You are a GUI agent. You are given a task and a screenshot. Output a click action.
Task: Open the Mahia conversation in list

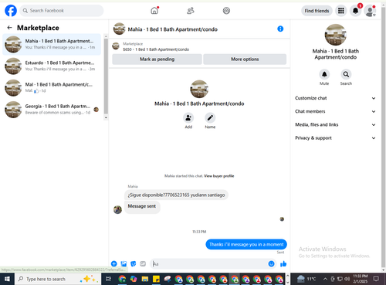pos(52,44)
